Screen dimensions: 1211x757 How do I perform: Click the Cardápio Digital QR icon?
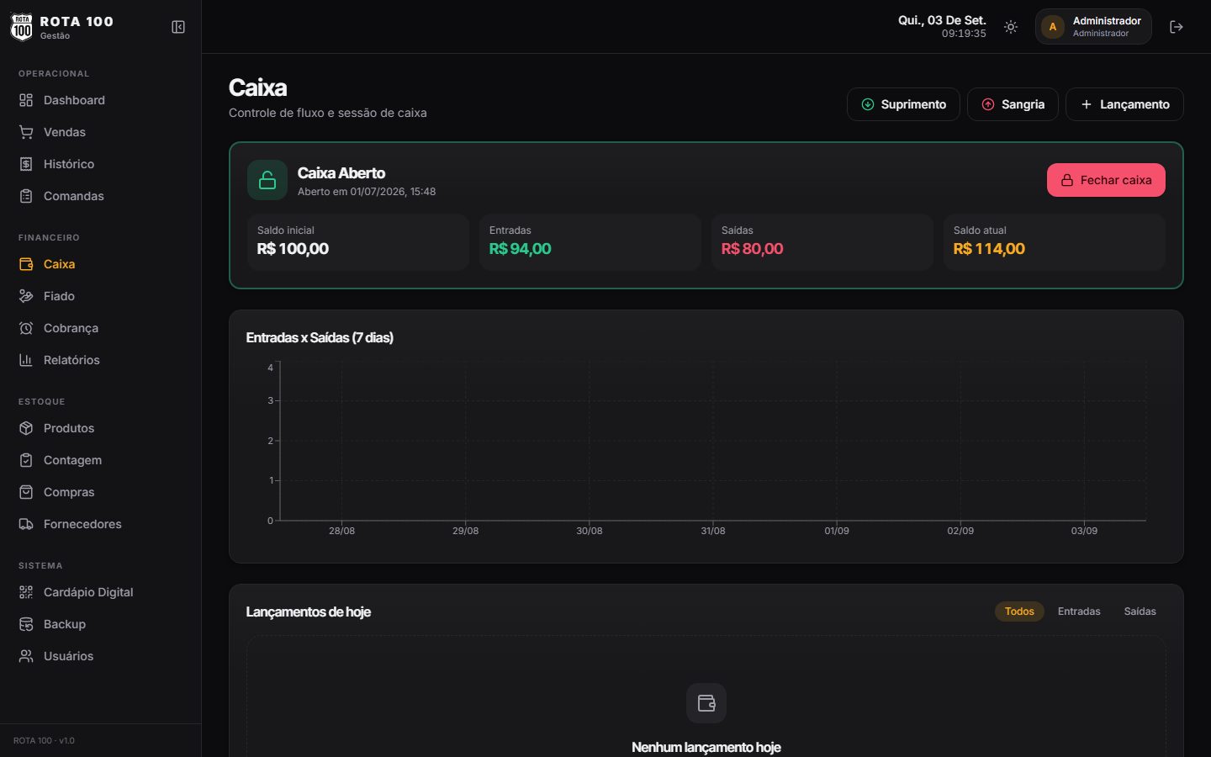click(26, 592)
